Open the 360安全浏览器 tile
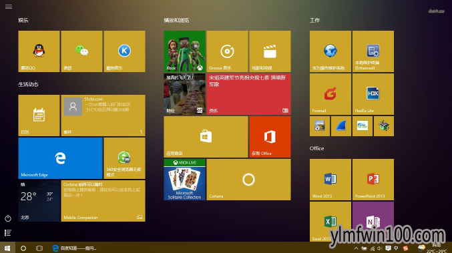The width and height of the screenshot is (452, 253). point(124,158)
